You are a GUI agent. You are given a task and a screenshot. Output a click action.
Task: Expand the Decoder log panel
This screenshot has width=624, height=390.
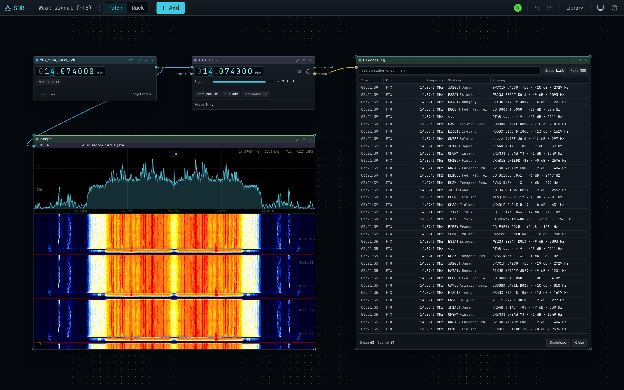pyautogui.click(x=573, y=60)
